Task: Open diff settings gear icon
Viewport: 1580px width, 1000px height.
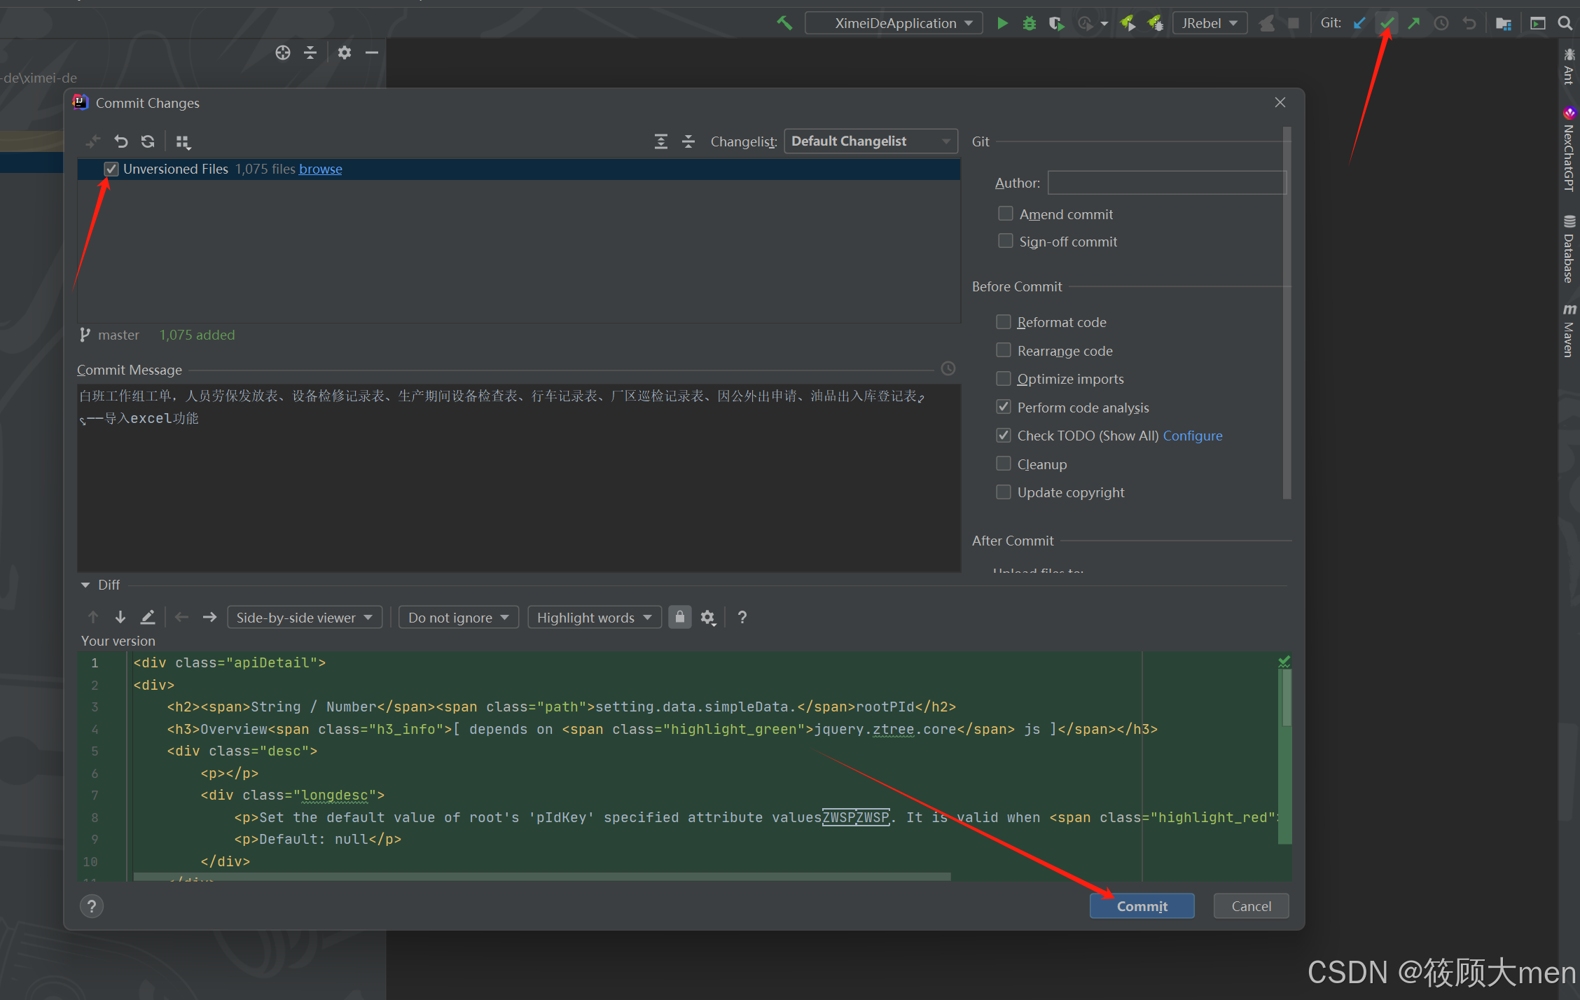Action: pyautogui.click(x=708, y=618)
